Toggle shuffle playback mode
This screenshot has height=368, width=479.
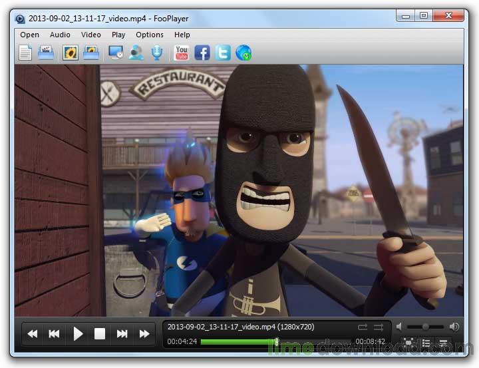click(379, 327)
